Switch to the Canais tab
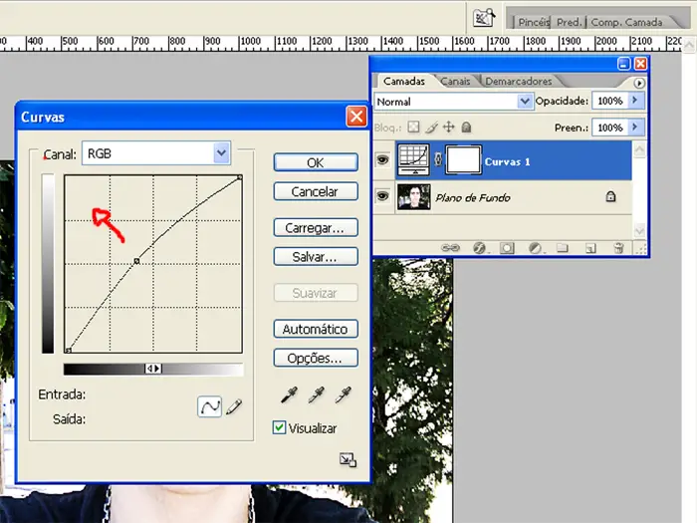The image size is (697, 523). click(x=455, y=82)
